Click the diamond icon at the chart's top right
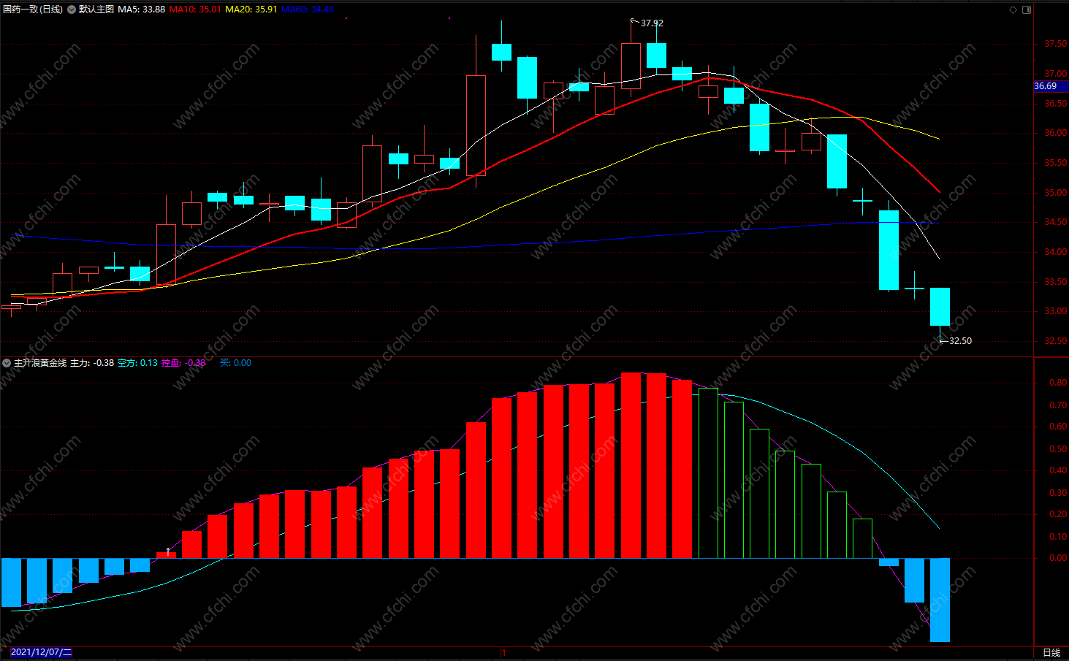Screen dimensions: 1069x661 (1013, 9)
